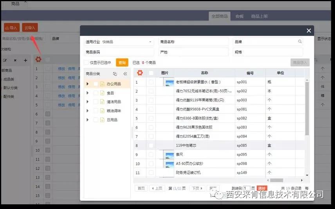Switch to the 全部商品 tab

click(220, 16)
